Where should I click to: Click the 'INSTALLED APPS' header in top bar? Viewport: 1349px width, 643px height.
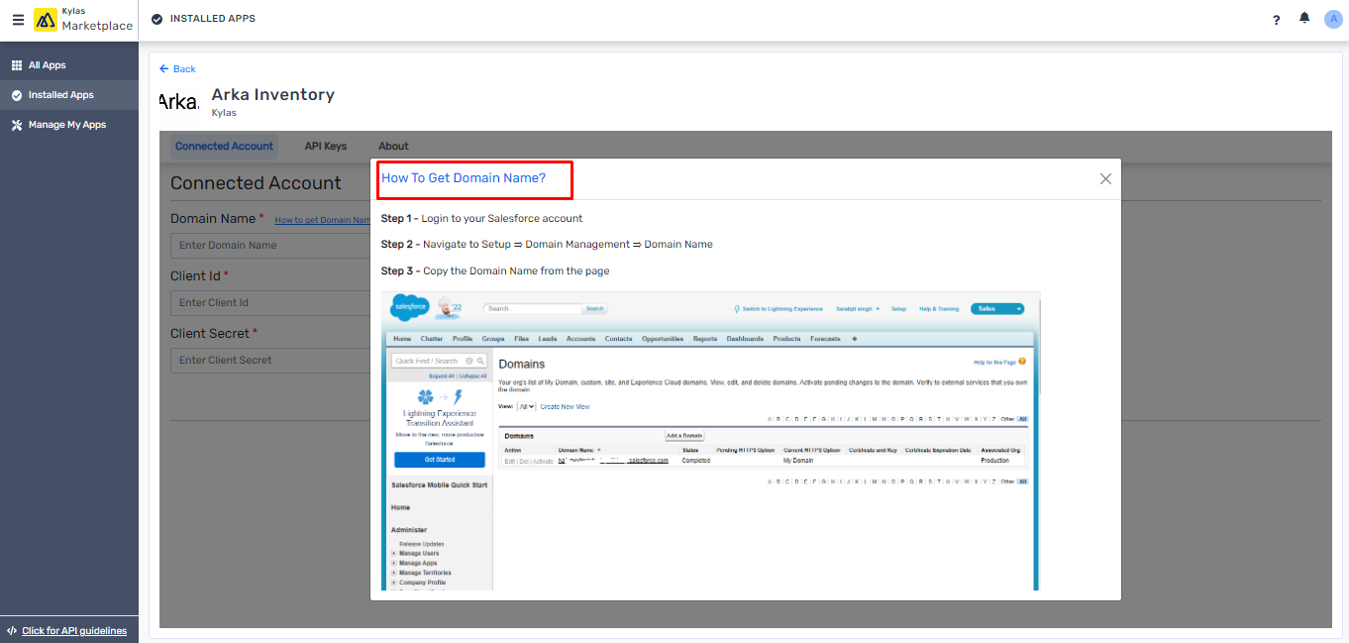213,19
